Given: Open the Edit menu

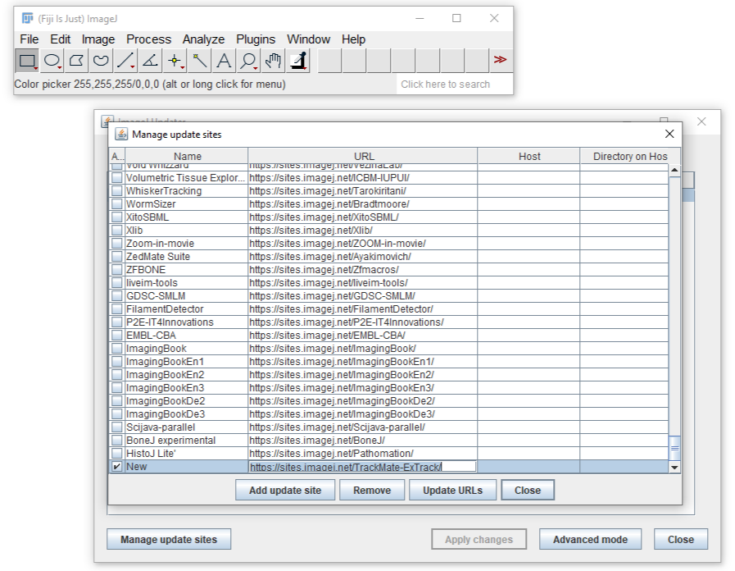Looking at the screenshot, I should (x=61, y=39).
